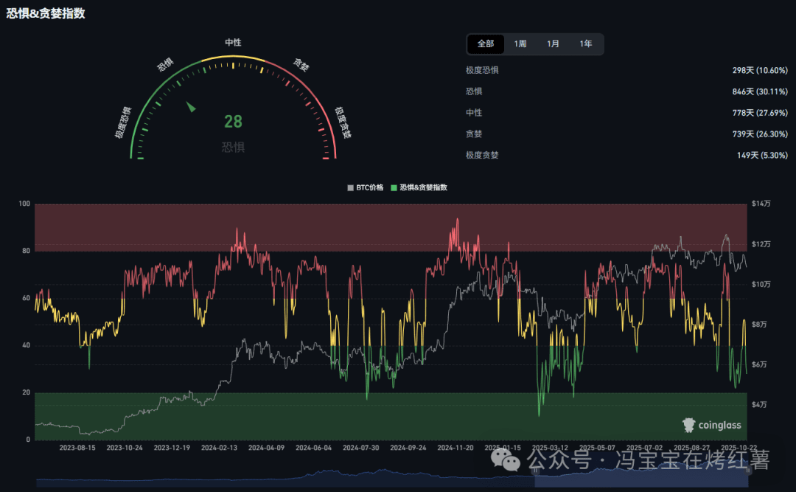Click the gauge value 28
The width and height of the screenshot is (796, 492).
(233, 122)
